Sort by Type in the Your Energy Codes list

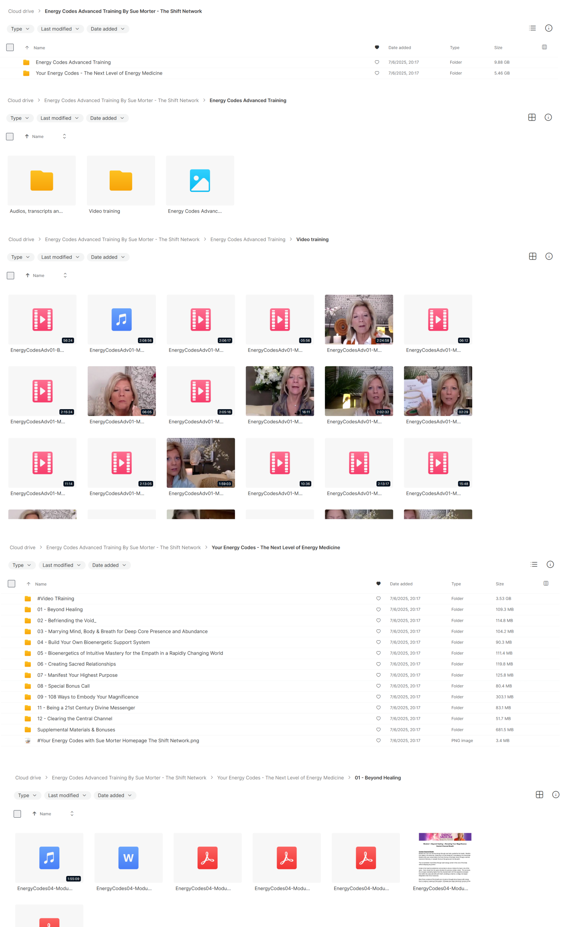(x=456, y=584)
